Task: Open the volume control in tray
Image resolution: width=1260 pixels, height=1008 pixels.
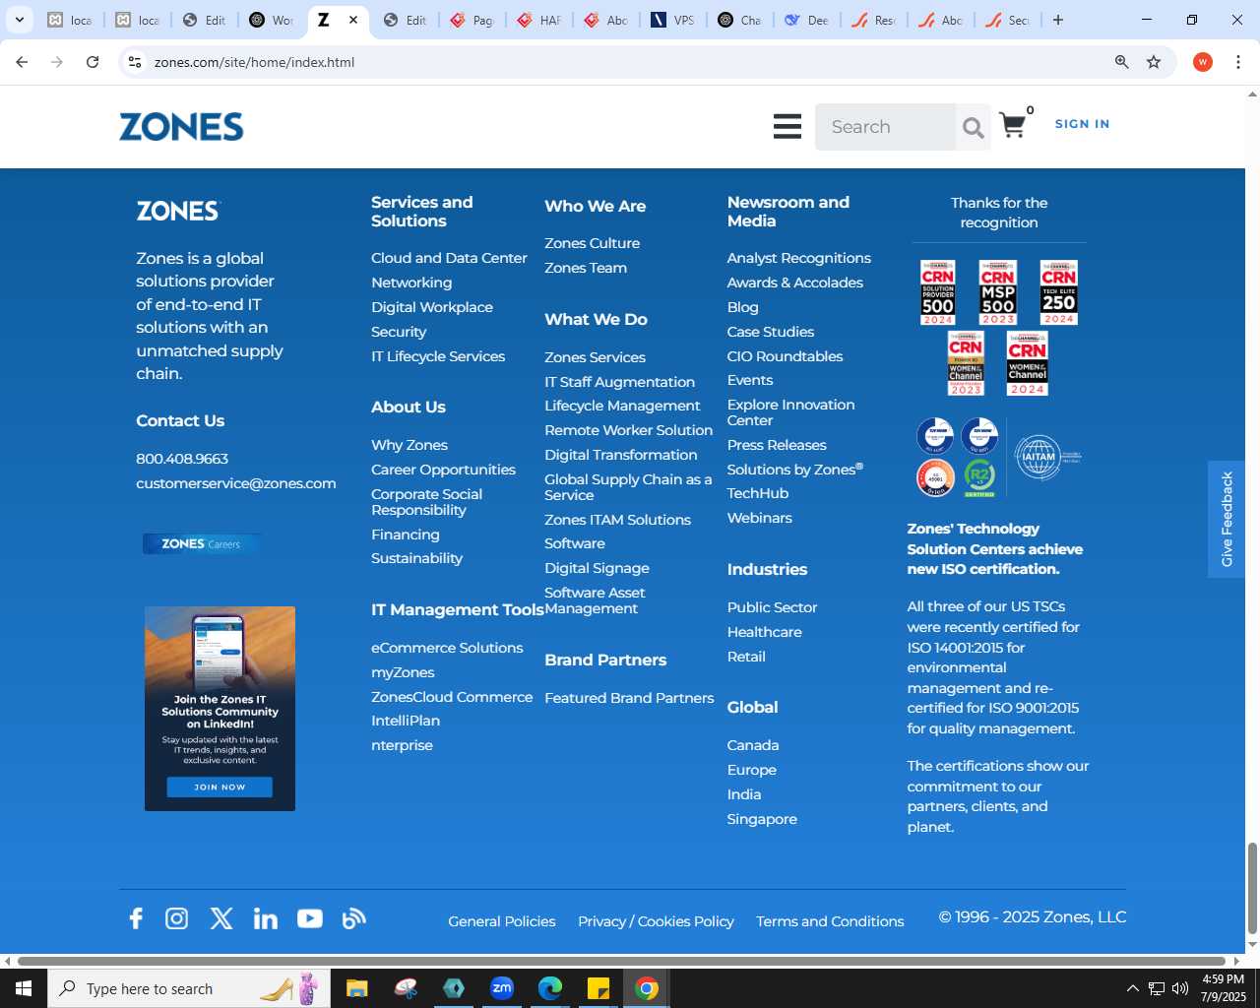Action: pyautogui.click(x=1179, y=988)
